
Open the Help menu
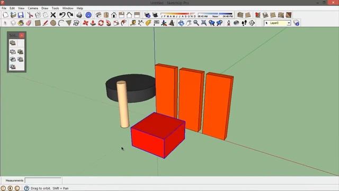point(80,8)
